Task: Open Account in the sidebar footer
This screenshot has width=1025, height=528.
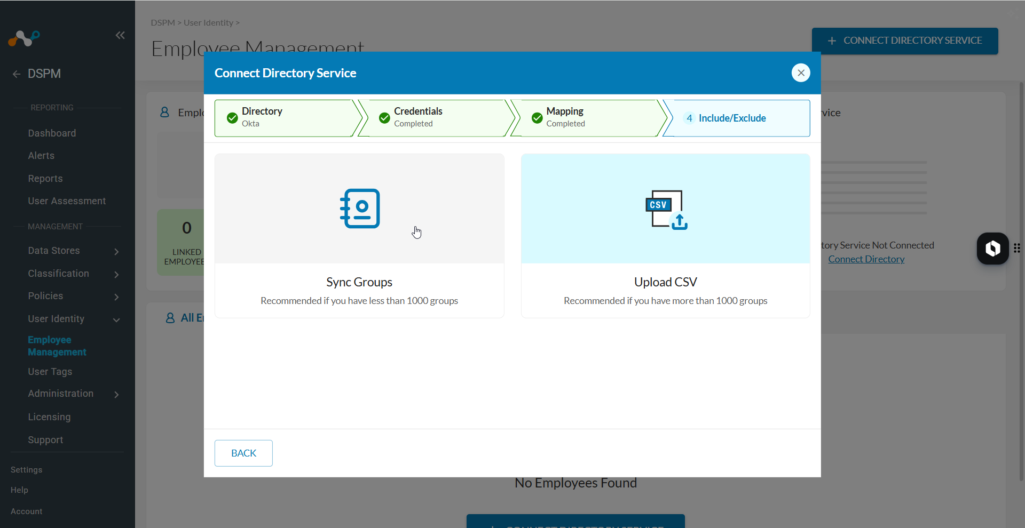Action: [x=26, y=511]
